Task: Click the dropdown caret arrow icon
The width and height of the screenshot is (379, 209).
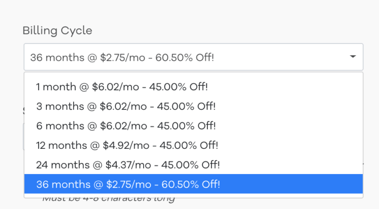Action: [x=353, y=57]
